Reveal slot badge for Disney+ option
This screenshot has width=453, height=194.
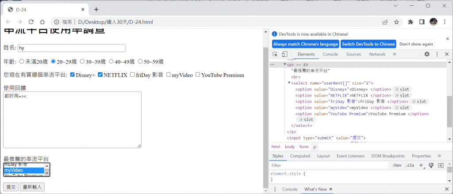click(402, 89)
